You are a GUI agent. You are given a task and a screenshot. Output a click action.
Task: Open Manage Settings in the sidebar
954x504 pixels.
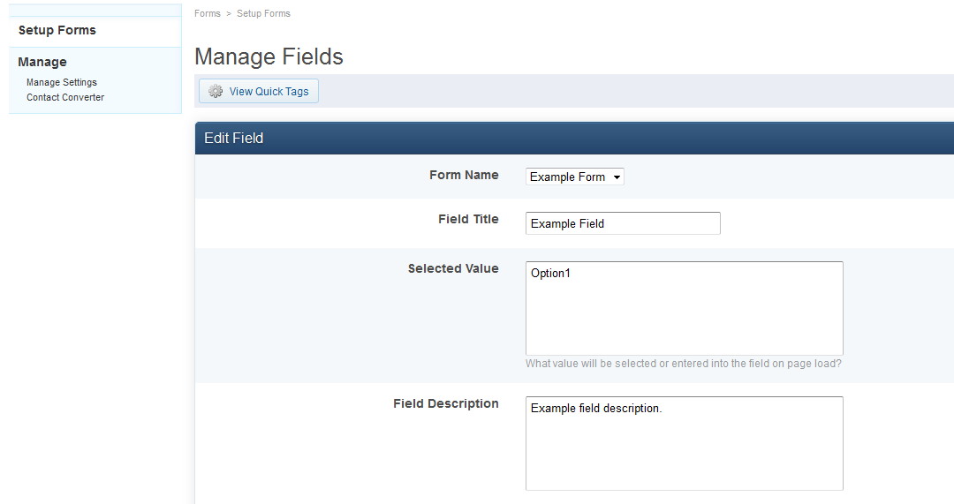pyautogui.click(x=62, y=82)
